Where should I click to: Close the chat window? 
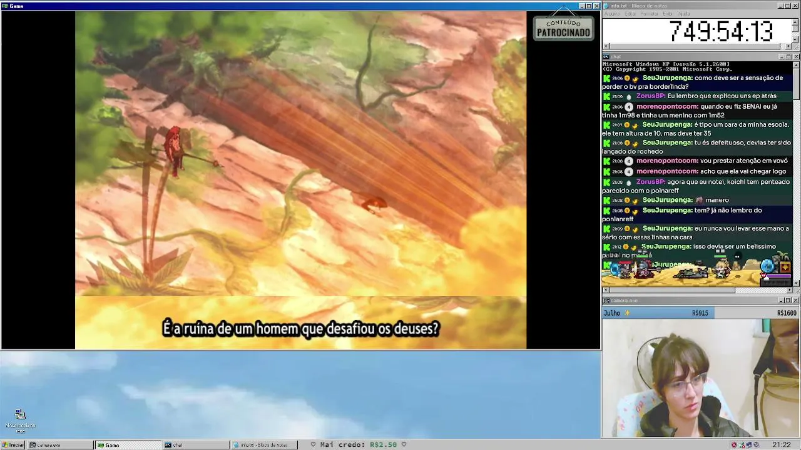click(x=796, y=57)
